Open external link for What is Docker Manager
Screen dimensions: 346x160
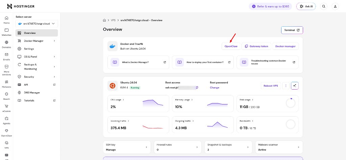click(x=165, y=62)
